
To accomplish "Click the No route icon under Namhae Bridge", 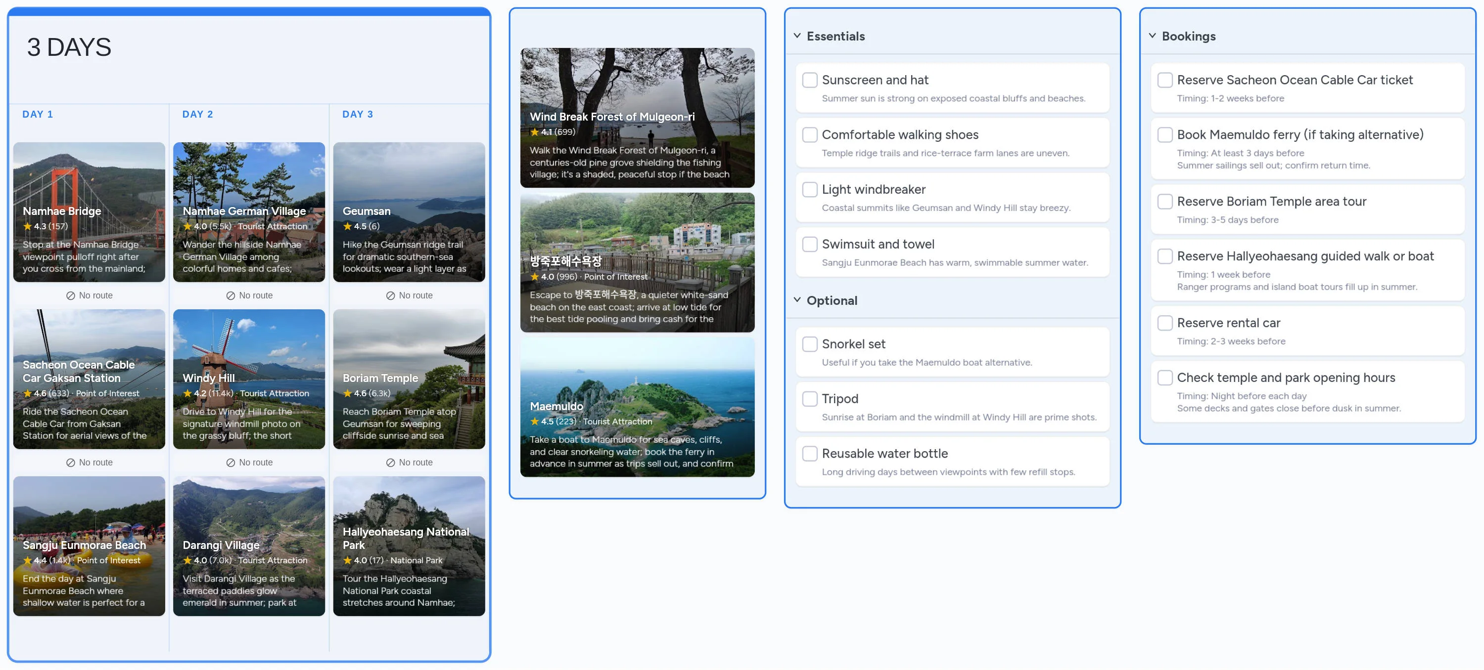I will click(x=70, y=295).
